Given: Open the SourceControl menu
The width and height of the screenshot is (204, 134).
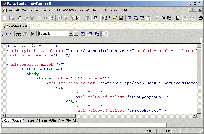Looking at the screenshot, I should click(88, 10).
